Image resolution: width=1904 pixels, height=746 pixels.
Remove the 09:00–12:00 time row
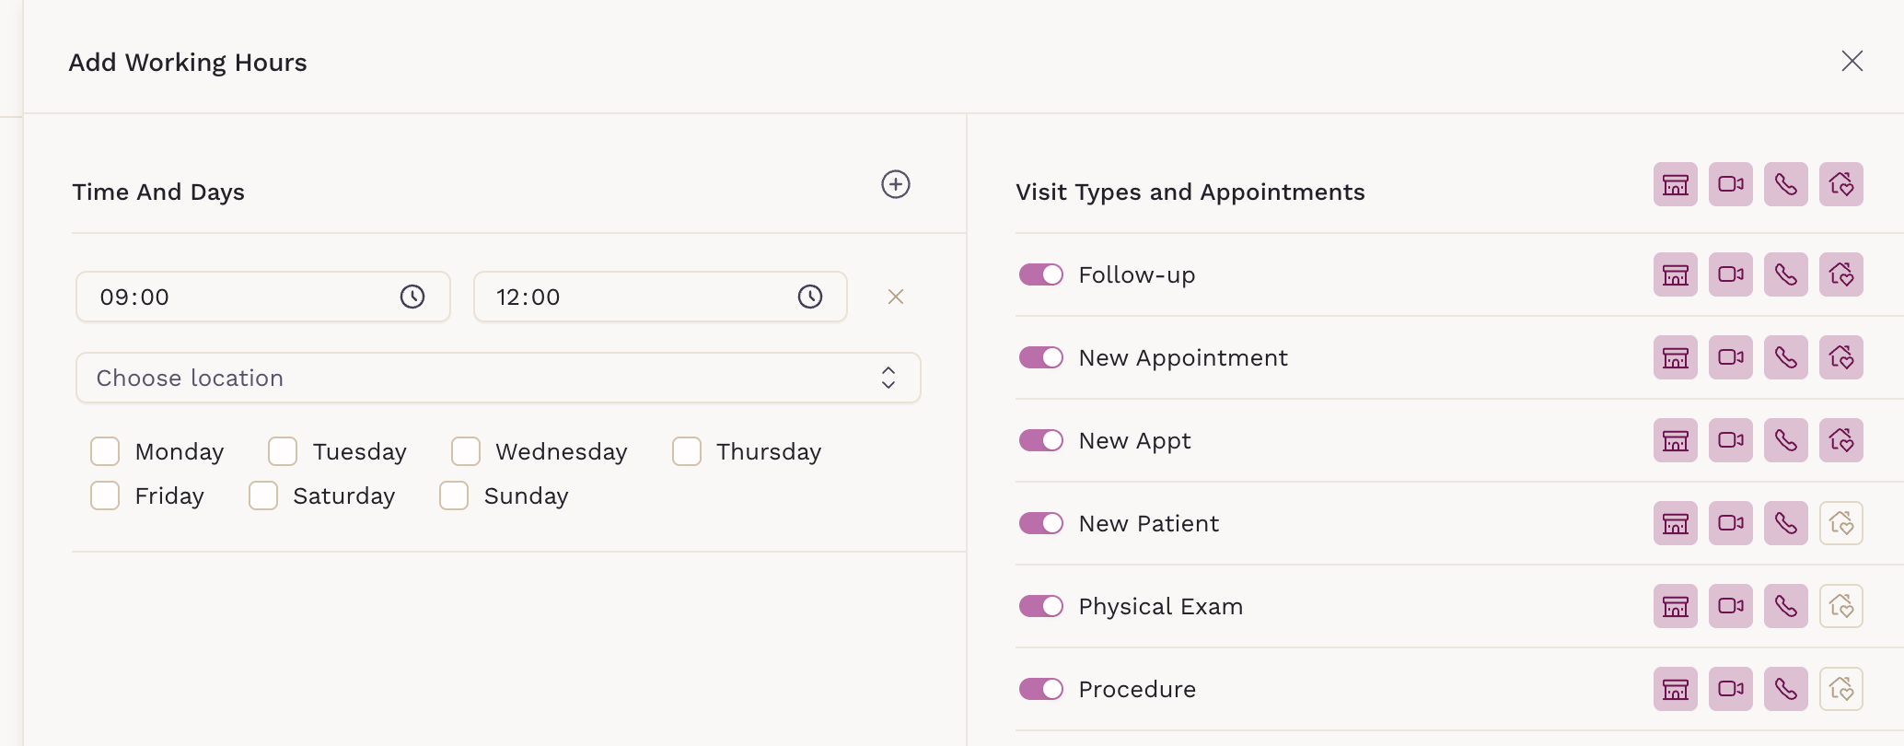pos(895,297)
